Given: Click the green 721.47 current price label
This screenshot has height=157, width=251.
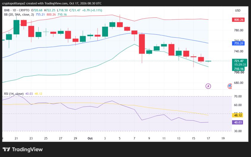Looking at the screenshot, I should pos(239,61).
